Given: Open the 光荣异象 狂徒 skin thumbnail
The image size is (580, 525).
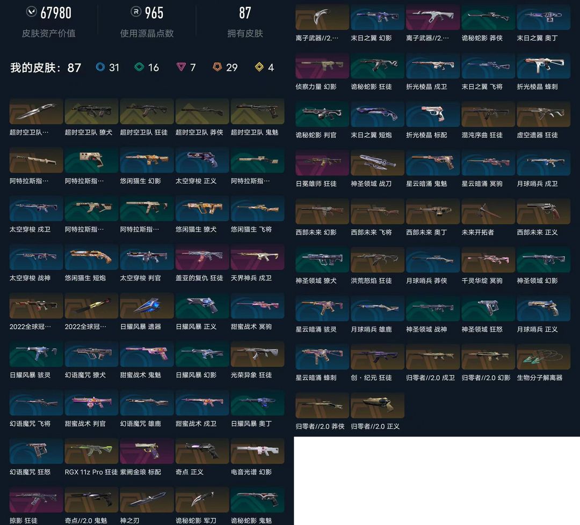Looking at the screenshot, I should click(x=257, y=354).
